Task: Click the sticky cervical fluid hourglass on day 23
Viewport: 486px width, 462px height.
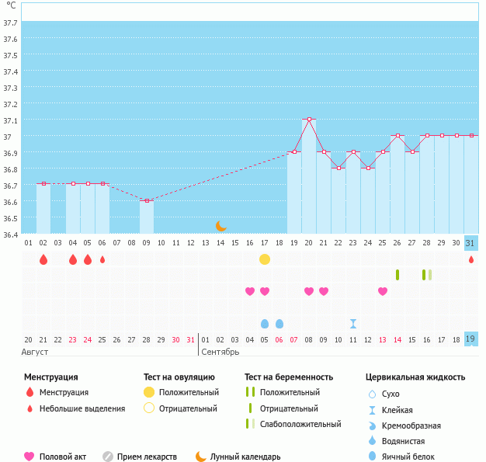Action: click(353, 323)
